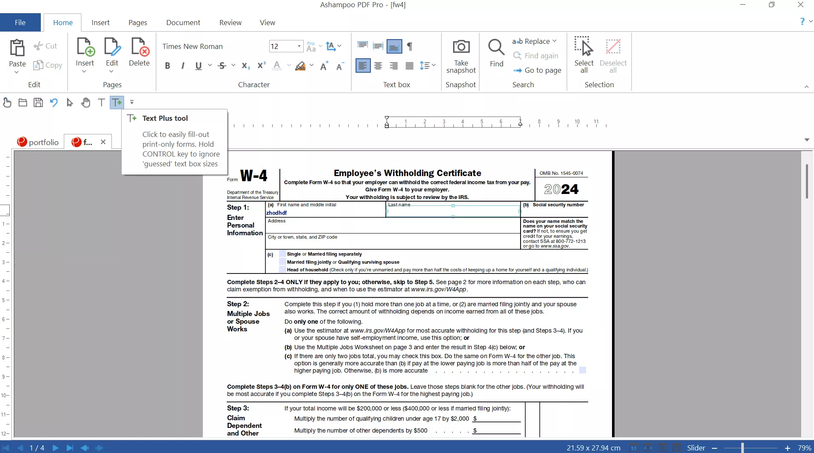The width and height of the screenshot is (814, 453).
Task: Open the Find tool
Action: point(497,55)
